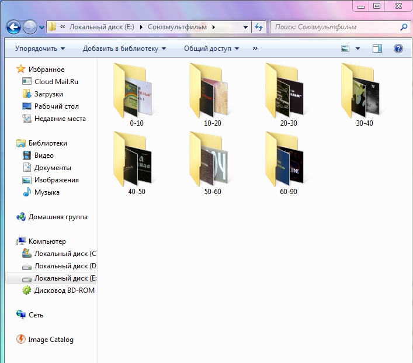Select Дисковод BD-ROM drive
Viewport: 413px width, 363px height.
(64, 291)
